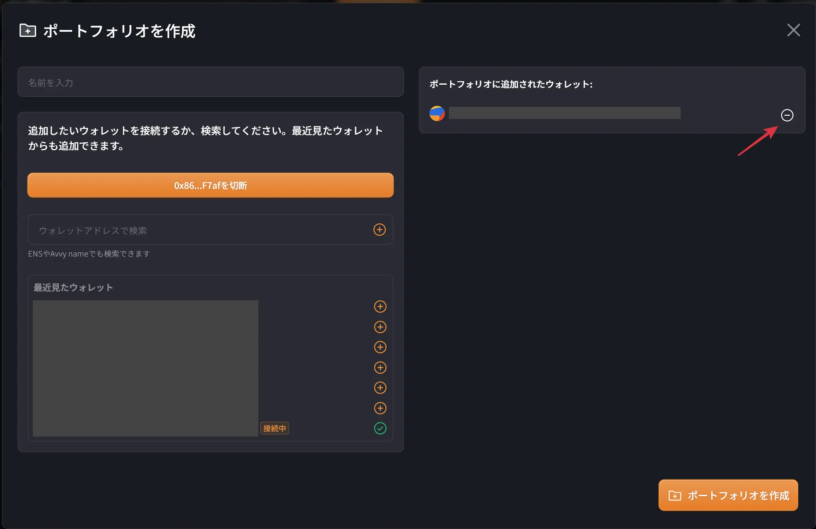Viewport: 816px width, 529px height.
Task: Click the ENSやAvvy nameでも検索できます hint text
Action: pos(89,254)
